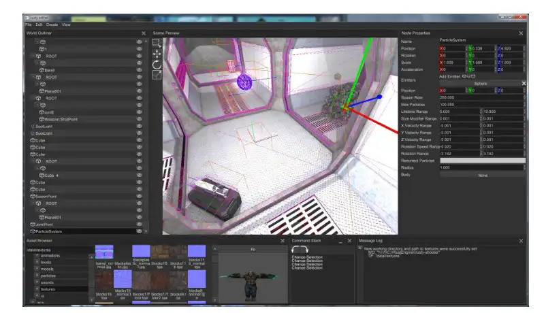Click the Sphere emitter header button
The width and height of the screenshot is (544, 313).
(480, 84)
